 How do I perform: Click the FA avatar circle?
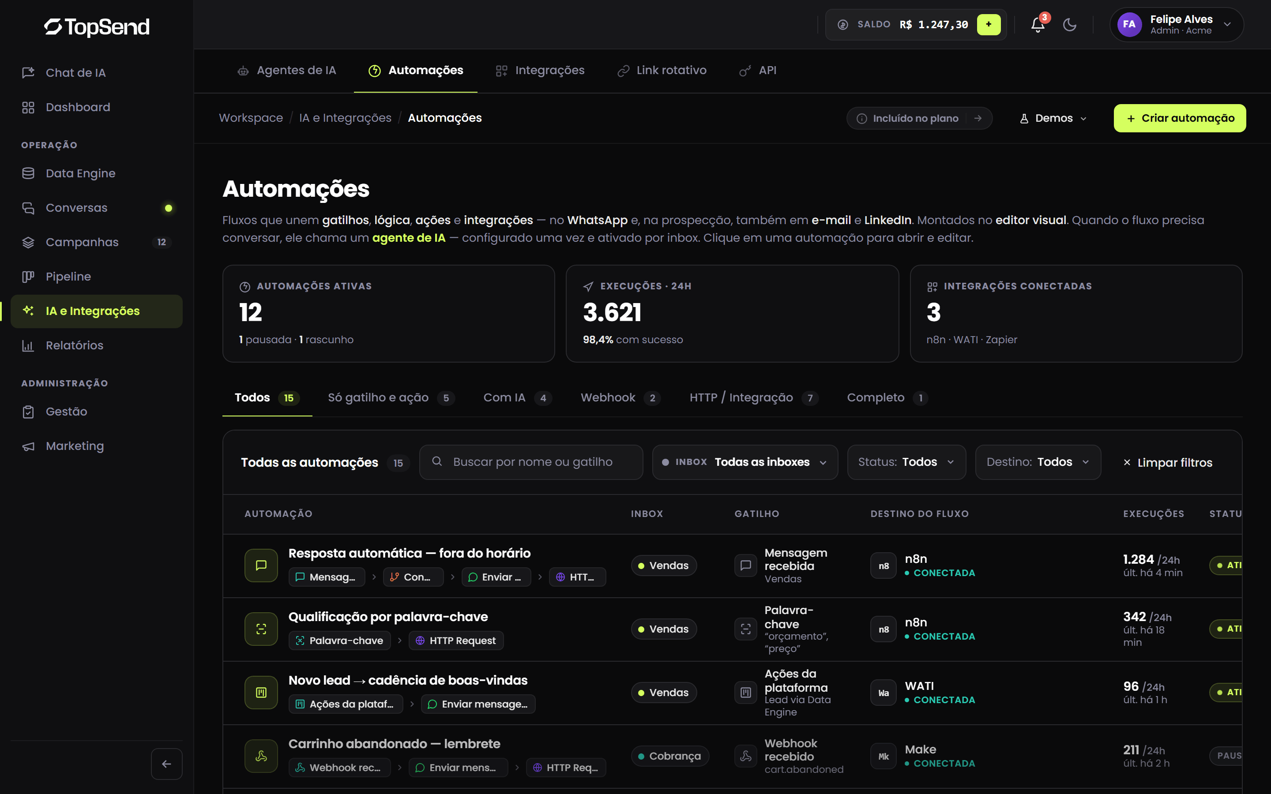[1129, 25]
